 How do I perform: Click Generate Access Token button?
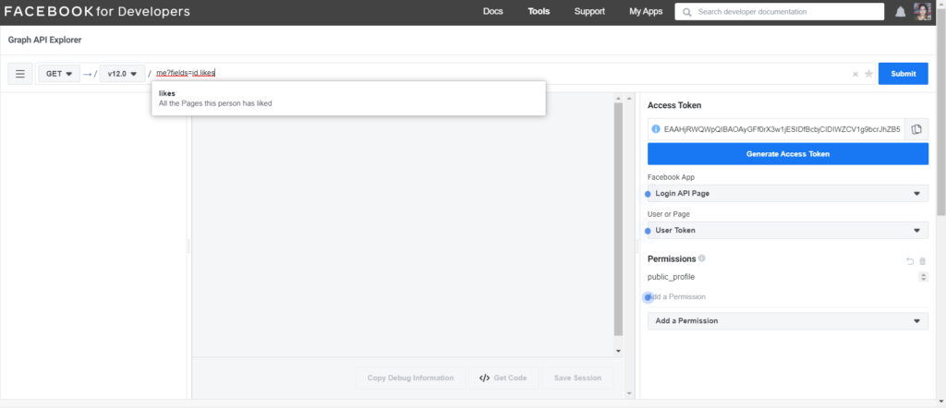tap(788, 153)
